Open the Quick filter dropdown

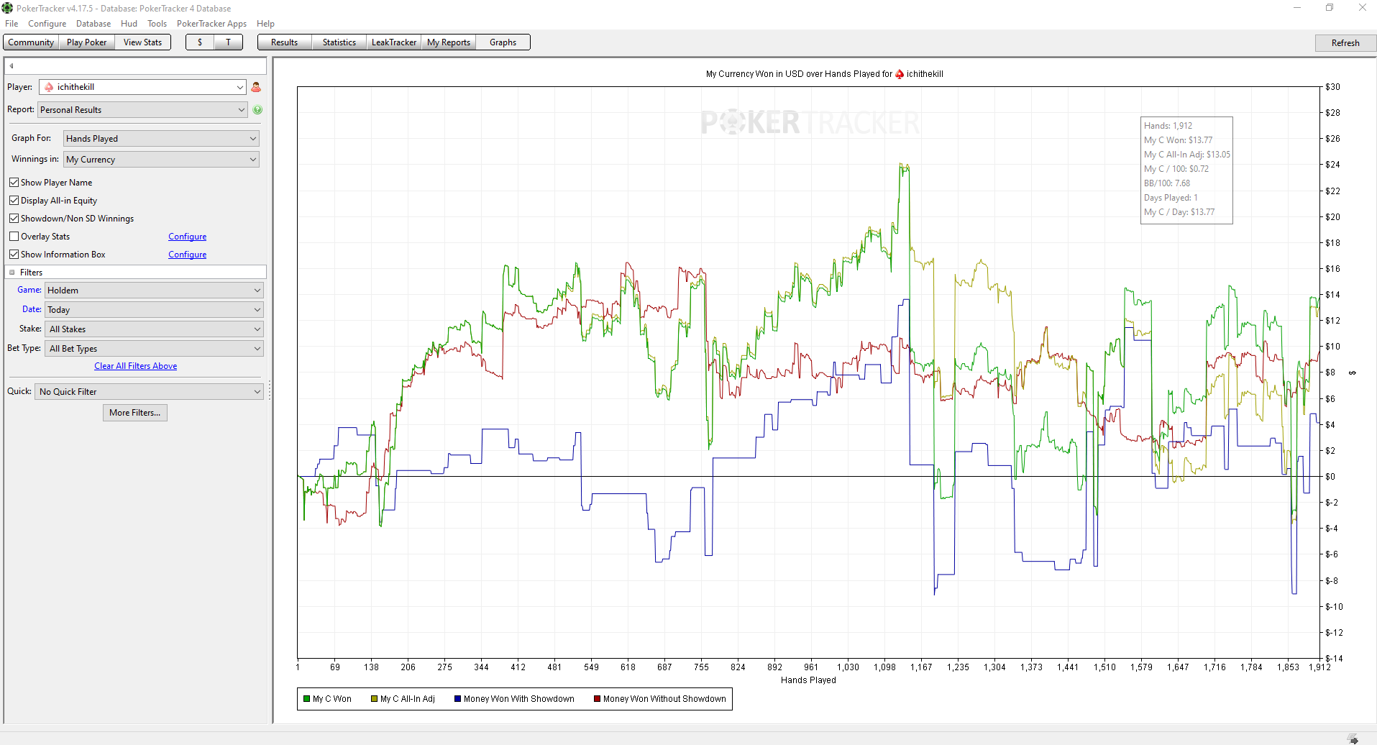point(150,392)
